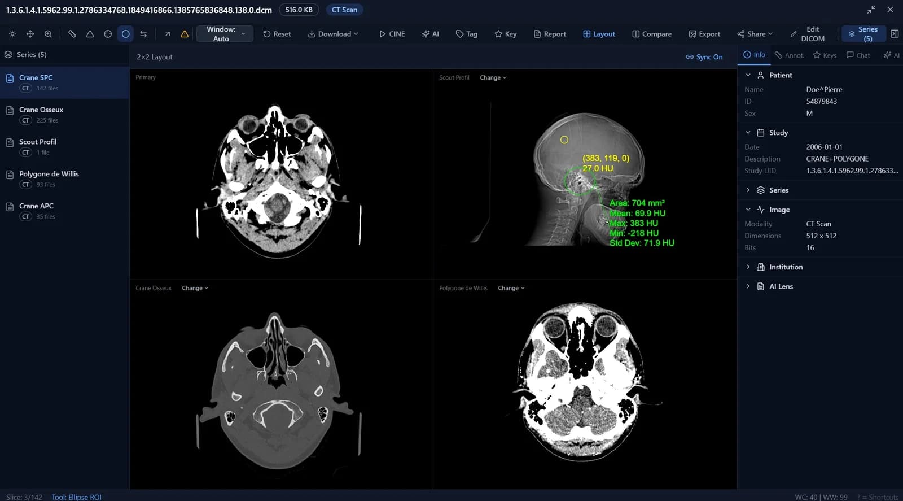Open the Download dropdown menu
903x501 pixels.
pyautogui.click(x=333, y=34)
